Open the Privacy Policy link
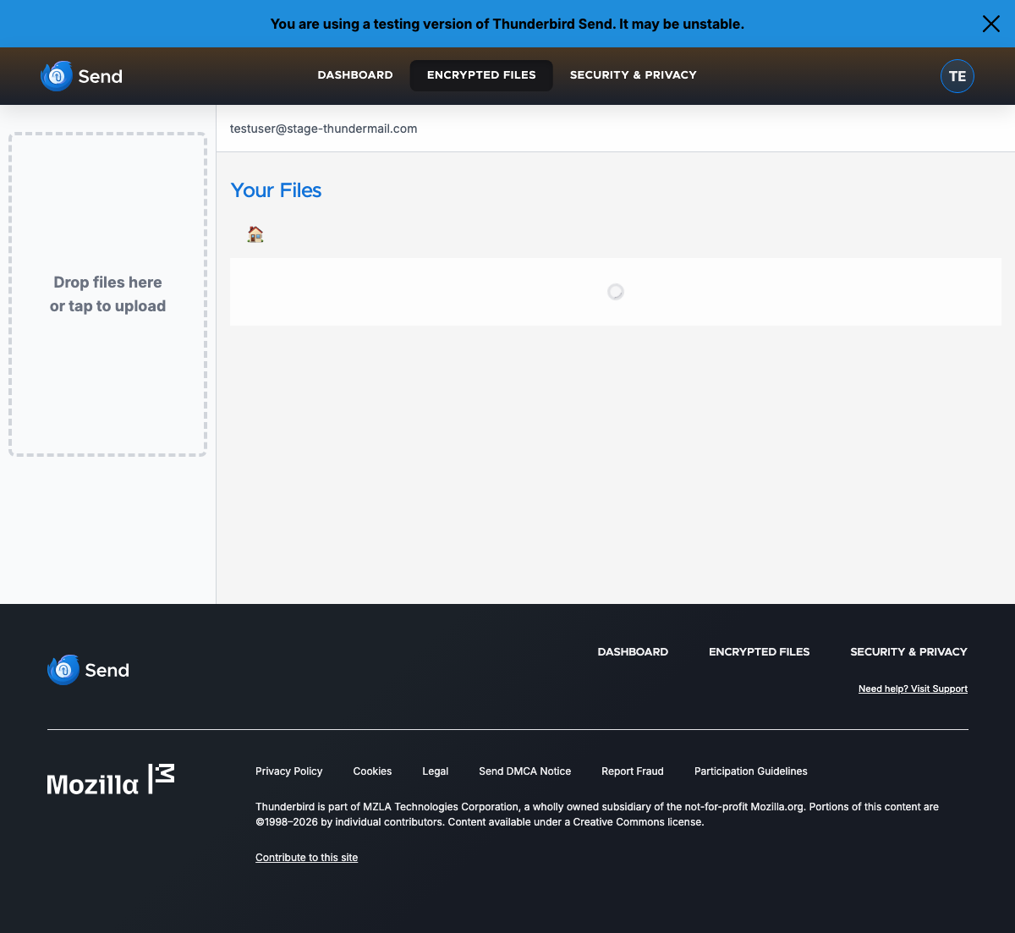Image resolution: width=1015 pixels, height=933 pixels. [289, 771]
